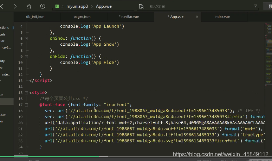This screenshot has height=161, width=272.
Task: Click 'App Hide' string on line 10
Action: click(x=104, y=63)
